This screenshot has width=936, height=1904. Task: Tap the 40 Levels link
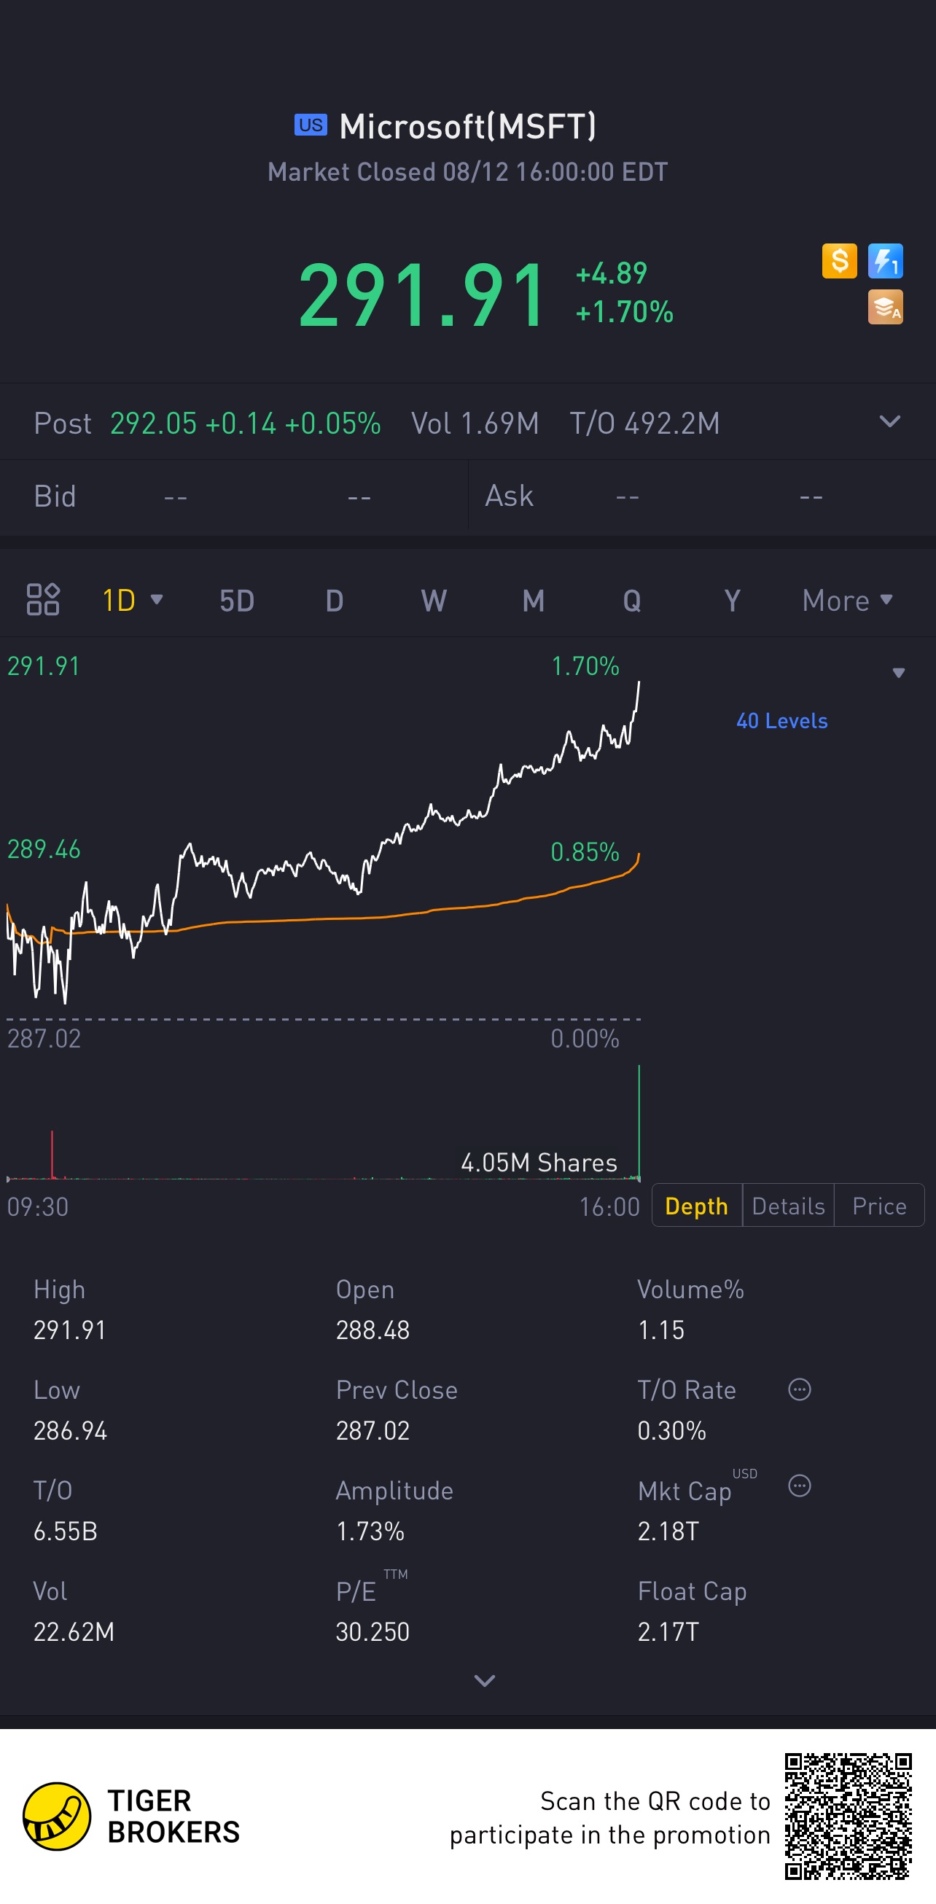coord(781,721)
